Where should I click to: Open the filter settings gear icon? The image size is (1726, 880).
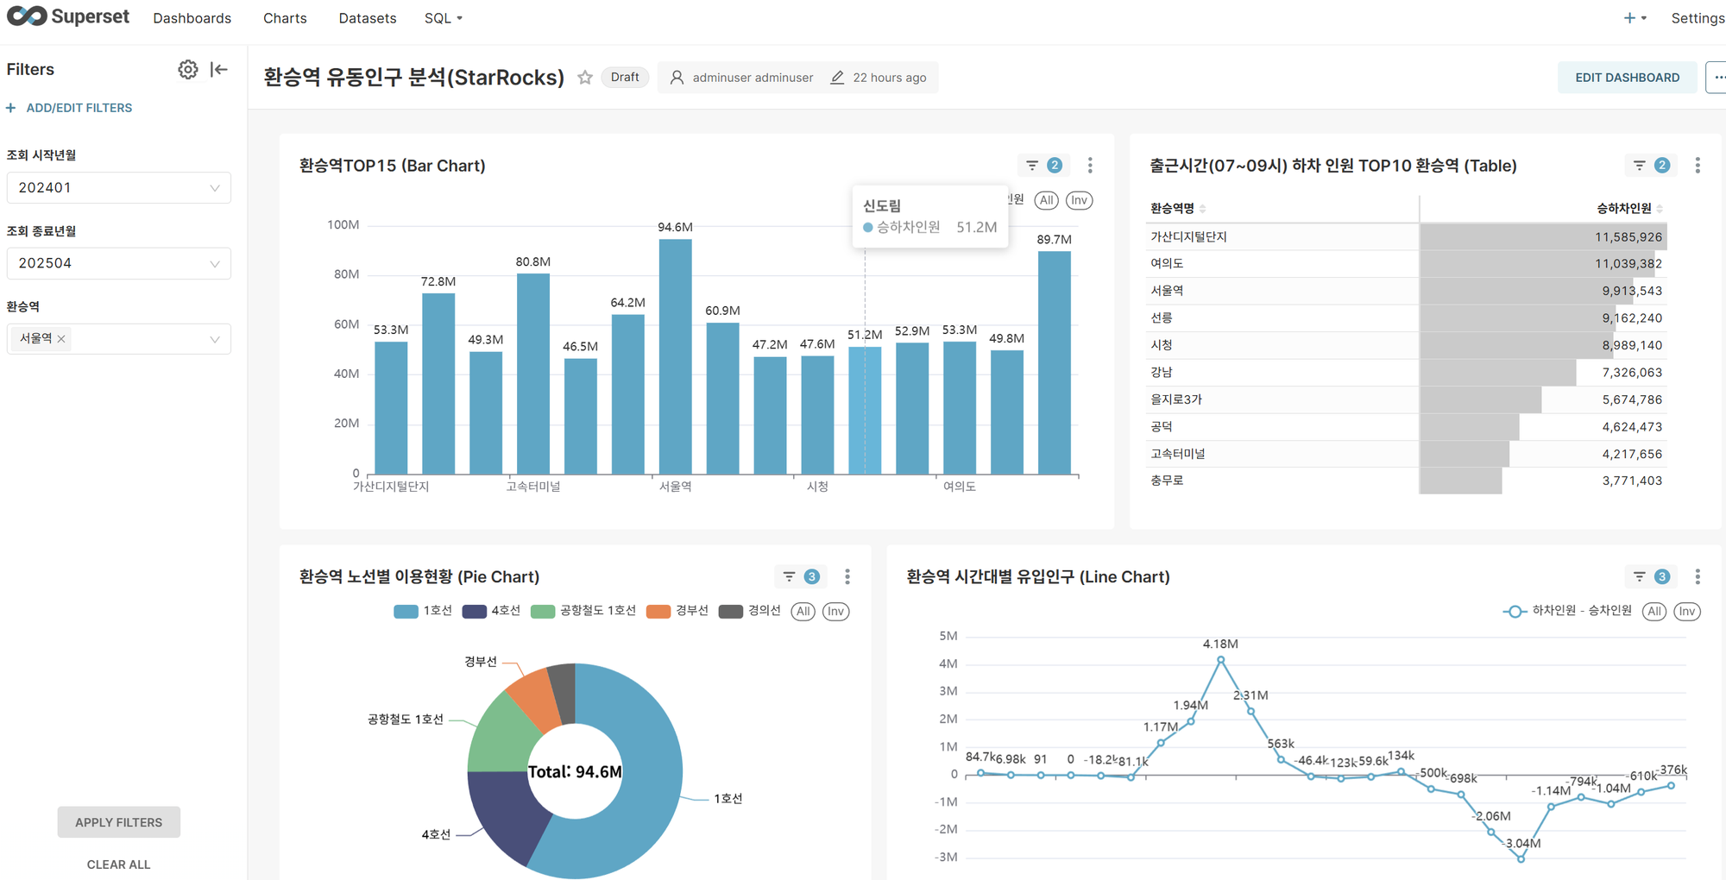pyautogui.click(x=187, y=70)
